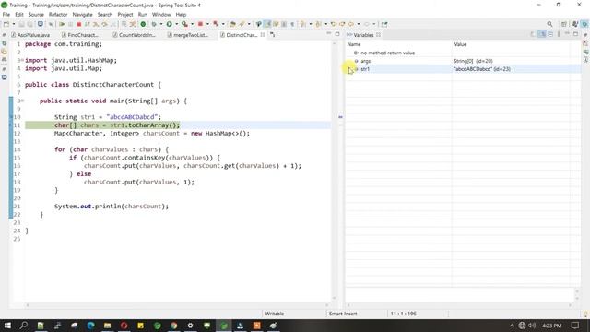Open the External Tools dropdown arrow
The image size is (590, 332).
[x=193, y=24]
